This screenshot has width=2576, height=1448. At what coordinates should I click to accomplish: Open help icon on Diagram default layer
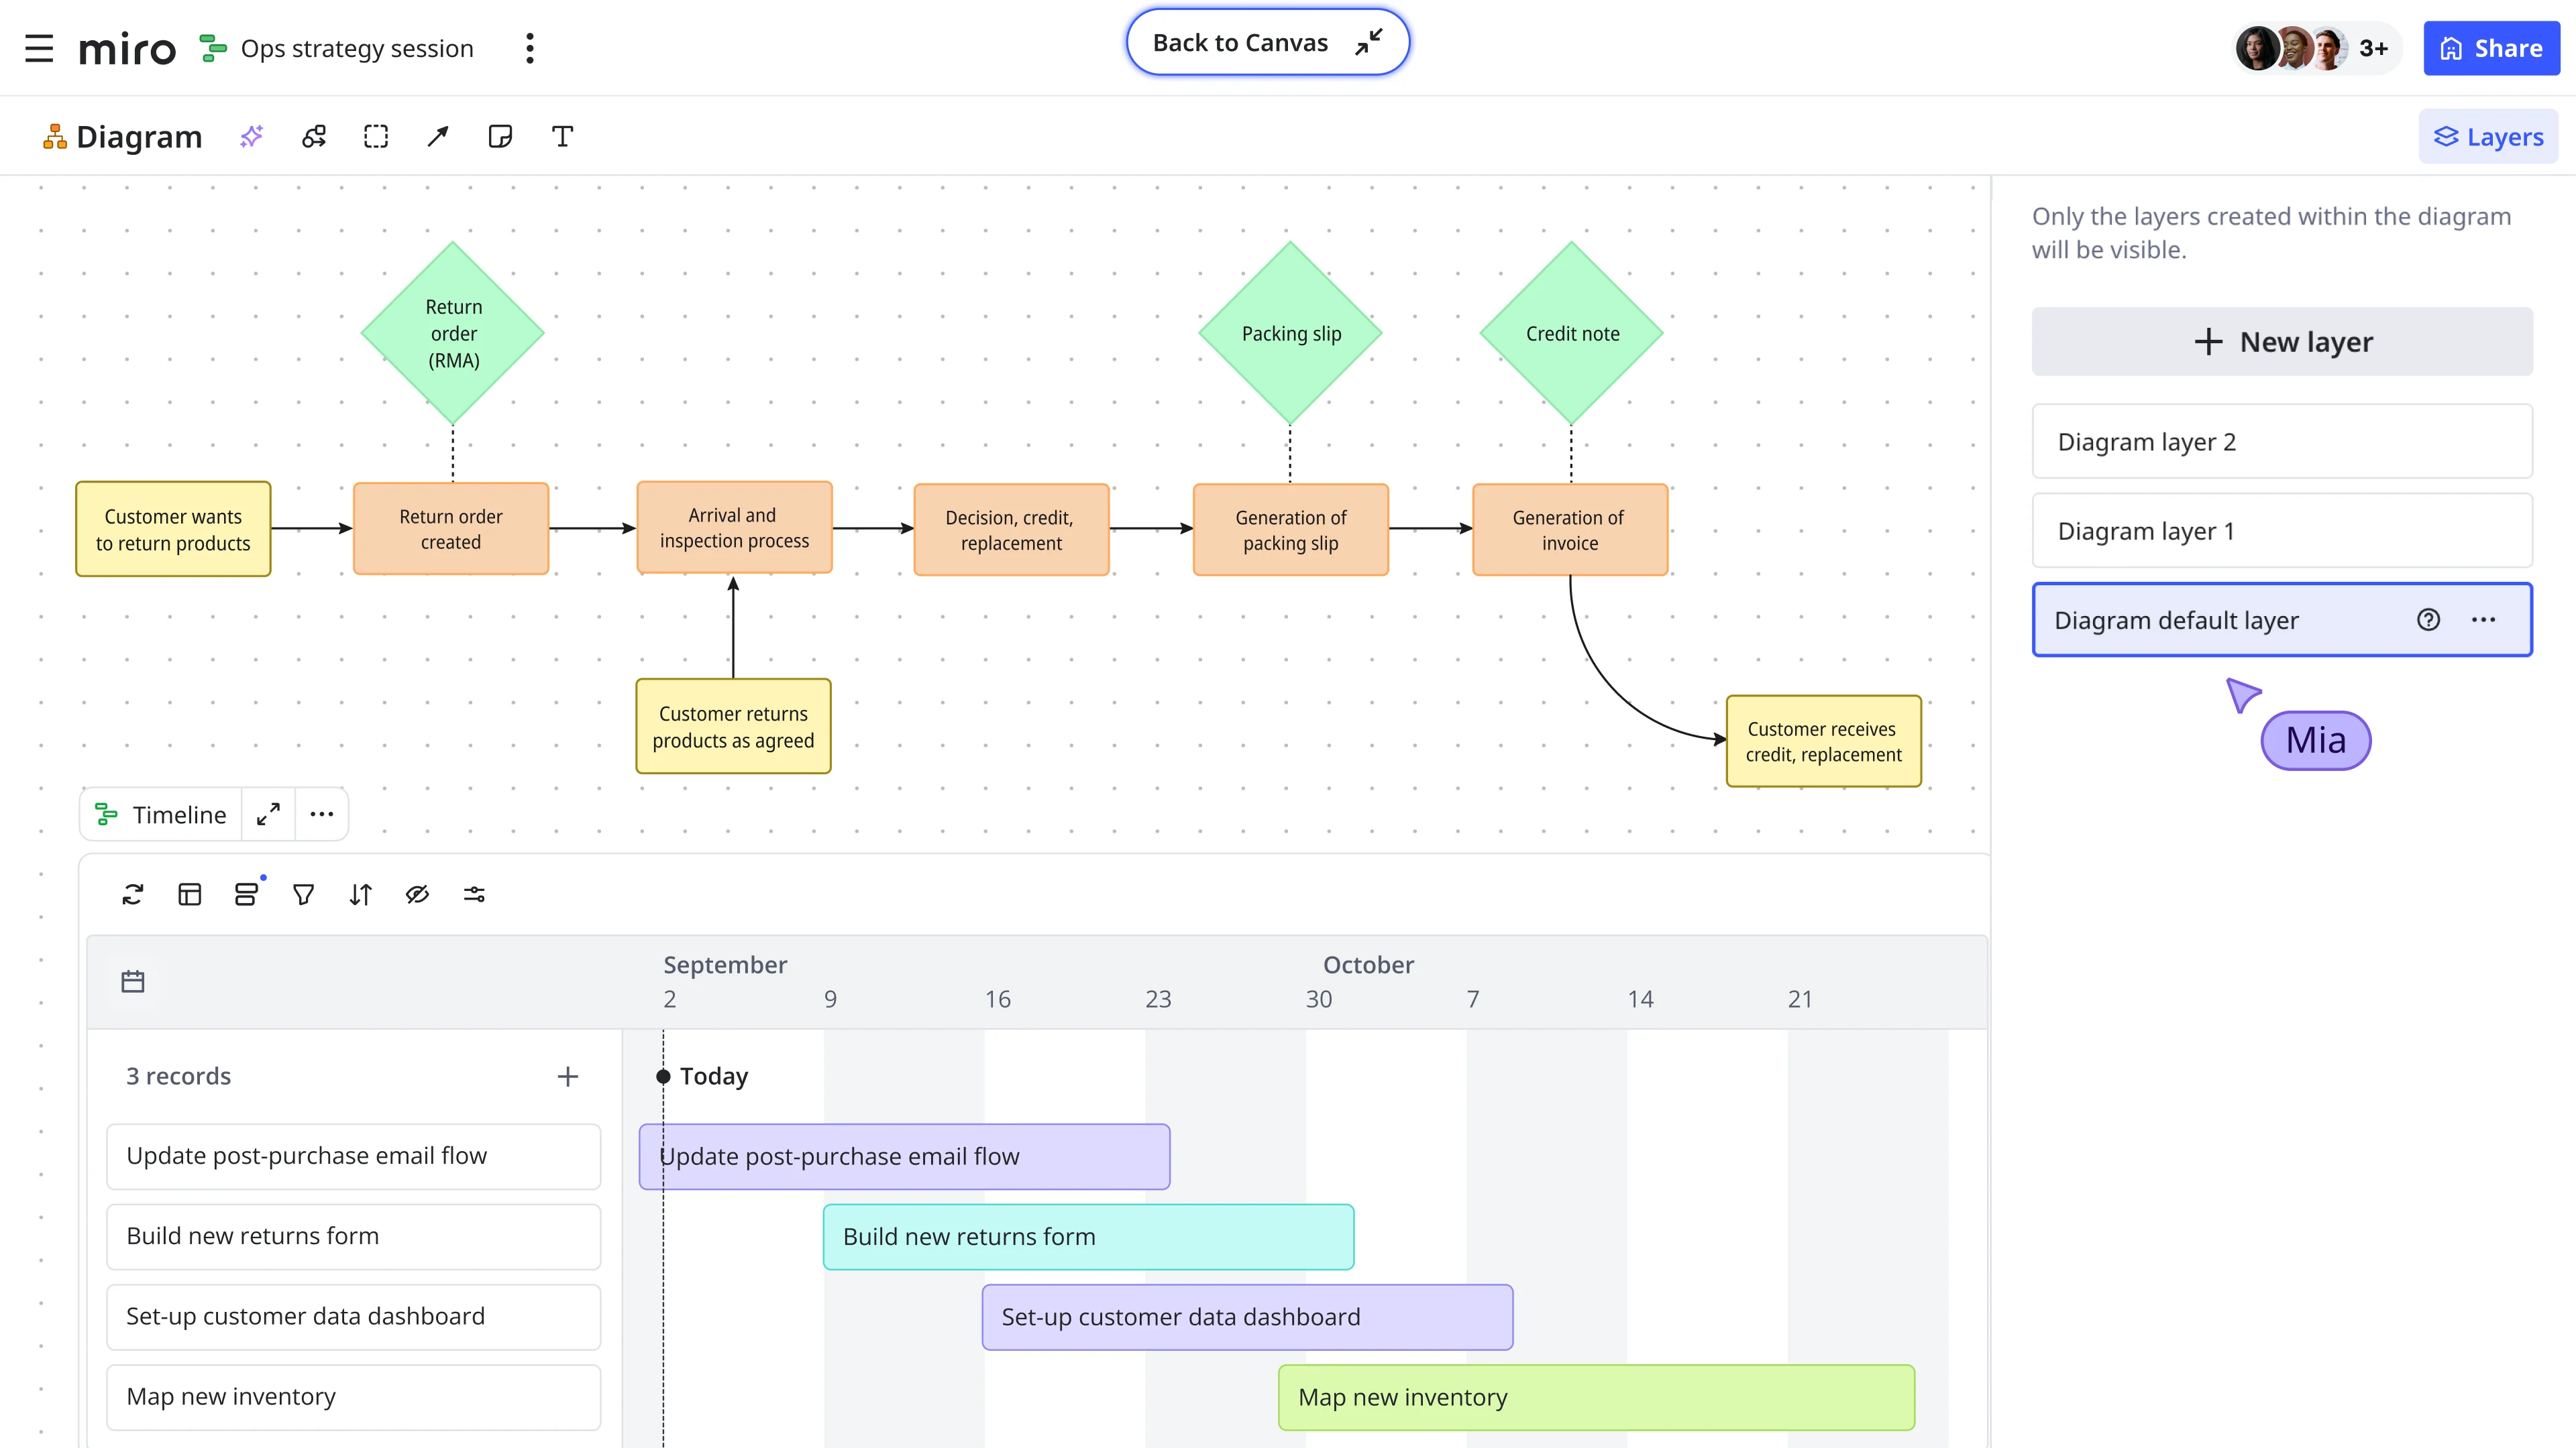point(2428,619)
